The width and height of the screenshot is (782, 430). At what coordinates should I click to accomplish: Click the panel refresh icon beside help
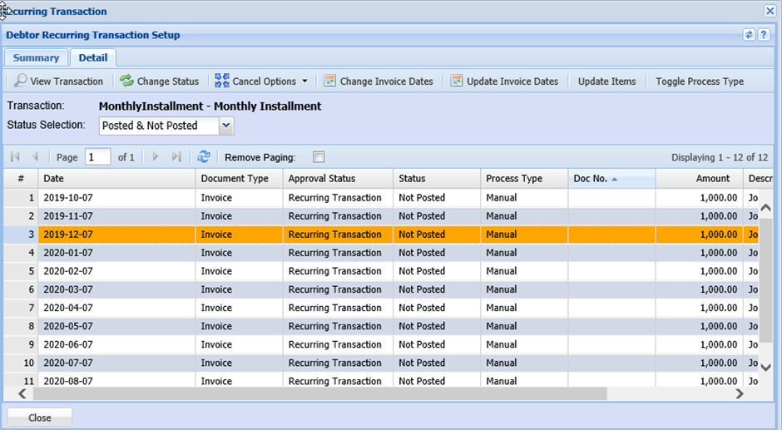749,35
